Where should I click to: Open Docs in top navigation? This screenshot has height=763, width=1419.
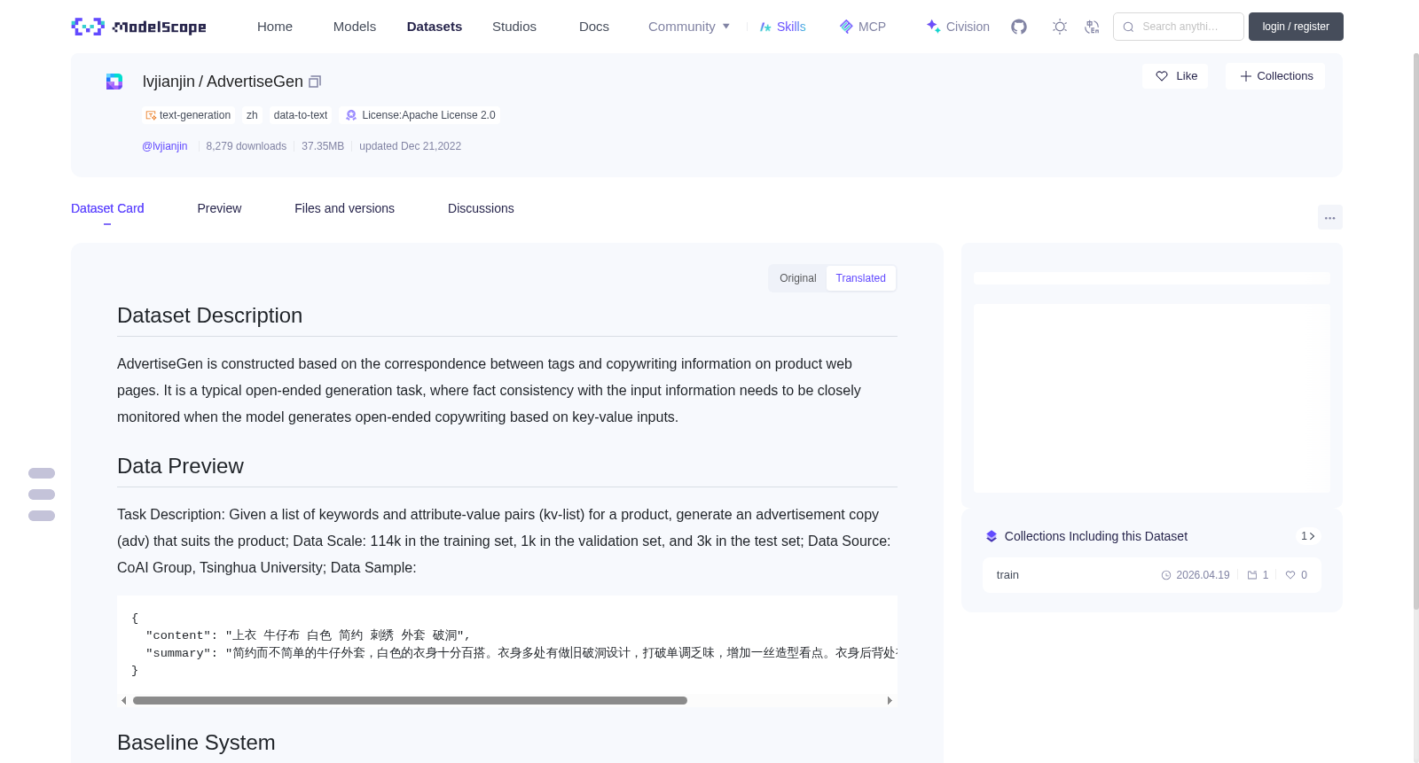click(x=594, y=27)
